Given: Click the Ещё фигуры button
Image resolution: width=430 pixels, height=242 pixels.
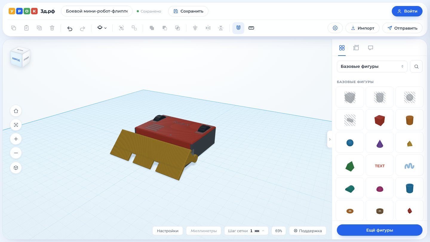Looking at the screenshot, I should [x=380, y=230].
